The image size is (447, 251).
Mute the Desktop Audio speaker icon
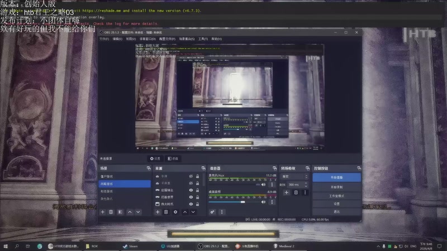pyautogui.click(x=263, y=202)
